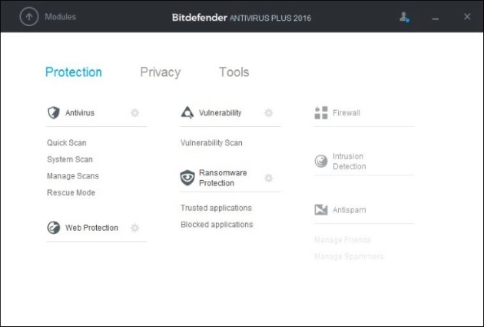The height and width of the screenshot is (327, 484).
Task: Select the Vulnerability module heading
Action: pos(220,113)
